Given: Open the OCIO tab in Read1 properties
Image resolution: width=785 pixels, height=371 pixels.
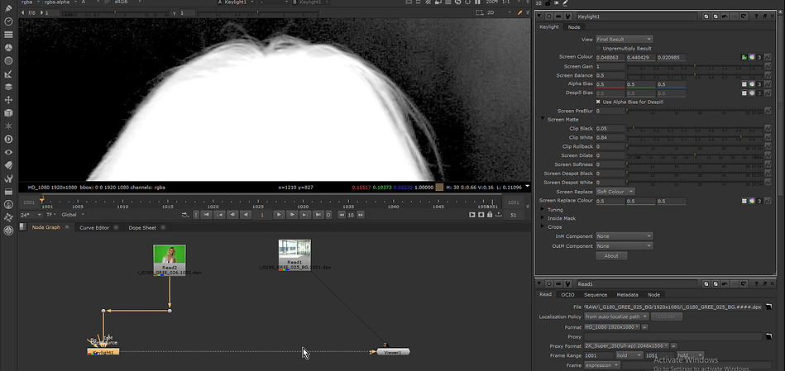Looking at the screenshot, I should [x=567, y=294].
